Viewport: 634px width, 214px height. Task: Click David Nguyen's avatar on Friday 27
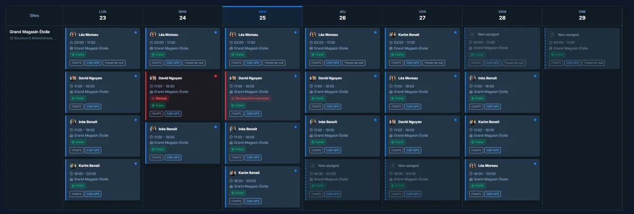pyautogui.click(x=393, y=122)
